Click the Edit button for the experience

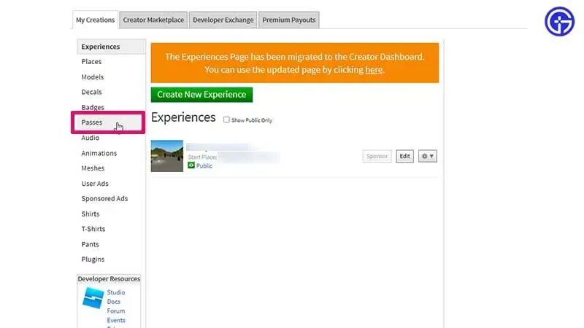405,156
